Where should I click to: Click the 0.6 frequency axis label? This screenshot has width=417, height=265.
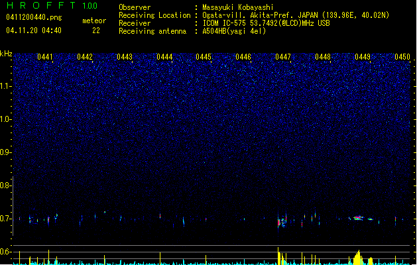[x=5, y=252]
